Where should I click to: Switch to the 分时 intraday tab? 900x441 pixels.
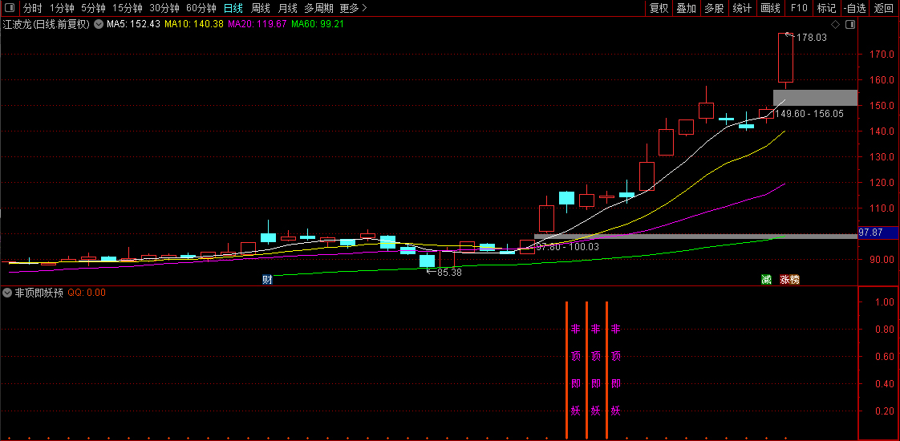click(33, 8)
